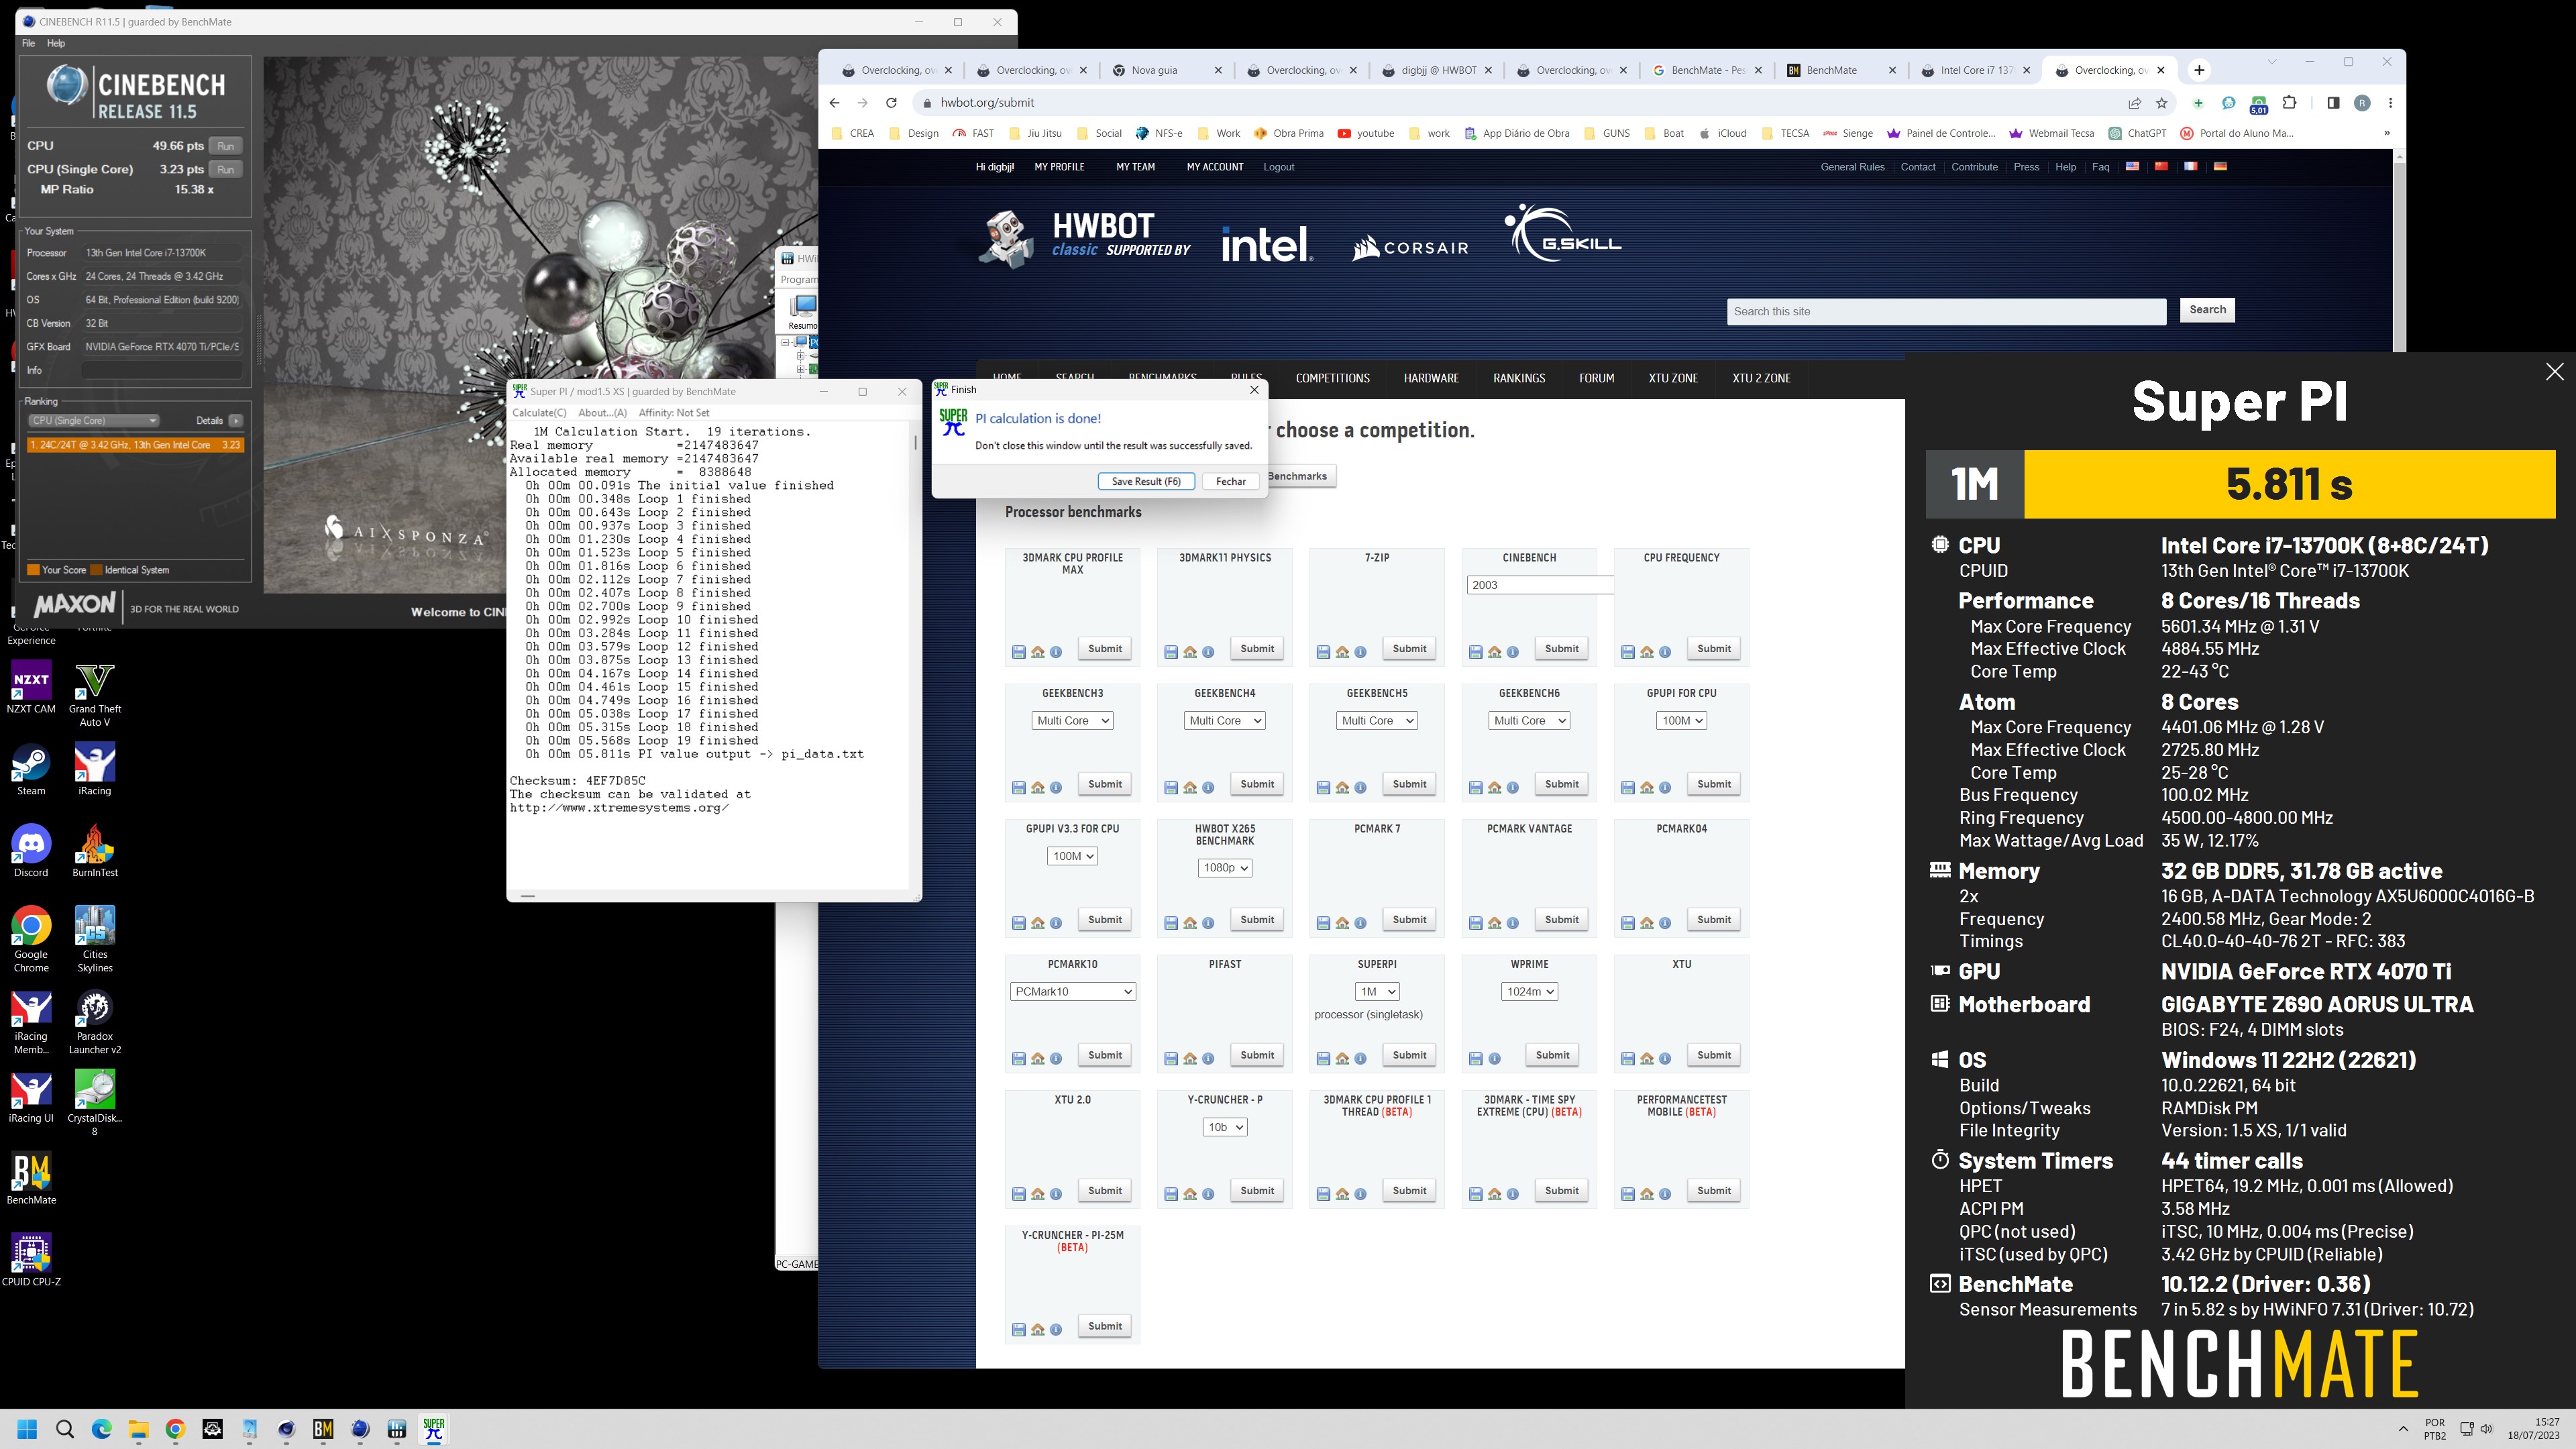This screenshot has height=1449, width=2576.
Task: Open the SUPERPI 1M dropdown
Action: point(1377,992)
